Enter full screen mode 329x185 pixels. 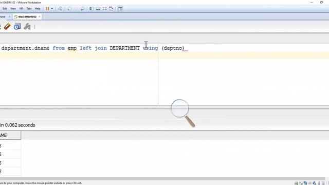(x=104, y=9)
